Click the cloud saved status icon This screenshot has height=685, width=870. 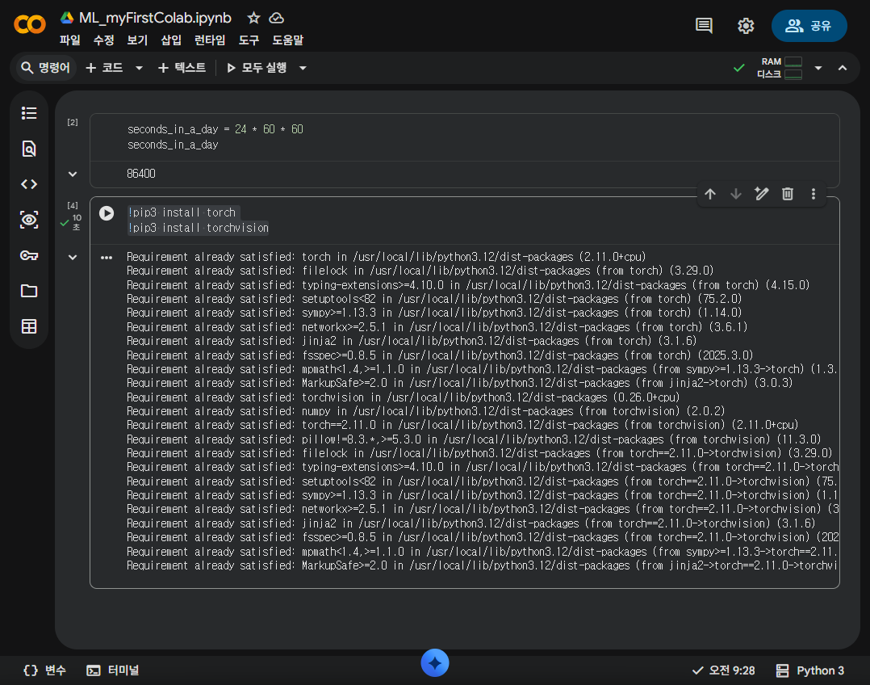click(x=276, y=18)
